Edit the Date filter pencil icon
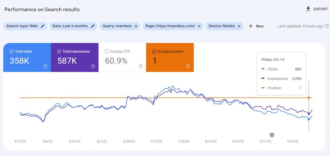Screen dimensions: 330x156 (x=92, y=26)
